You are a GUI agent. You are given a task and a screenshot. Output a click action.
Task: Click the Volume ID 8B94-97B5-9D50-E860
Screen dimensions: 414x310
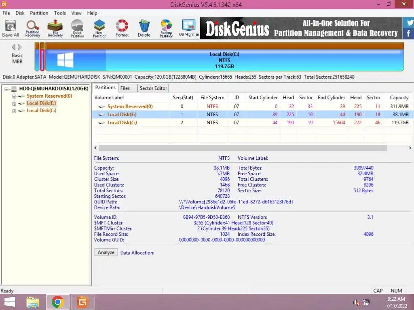click(206, 217)
